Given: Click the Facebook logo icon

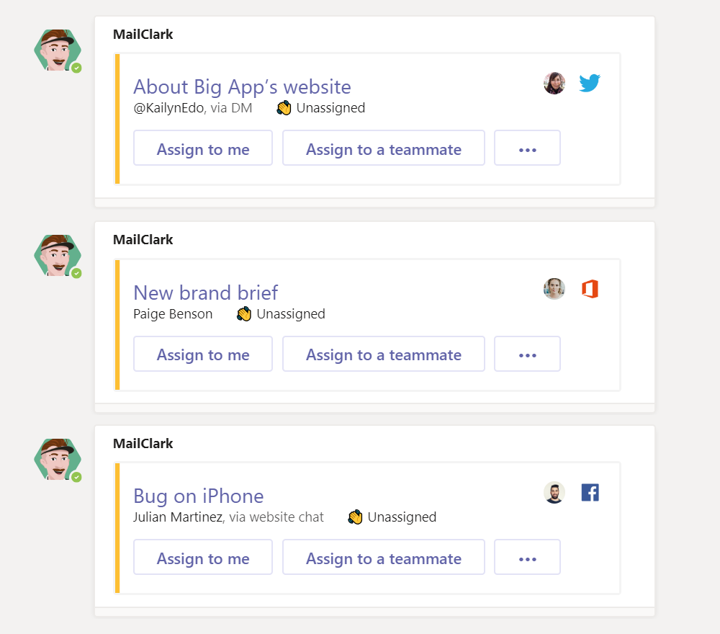Looking at the screenshot, I should 590,493.
